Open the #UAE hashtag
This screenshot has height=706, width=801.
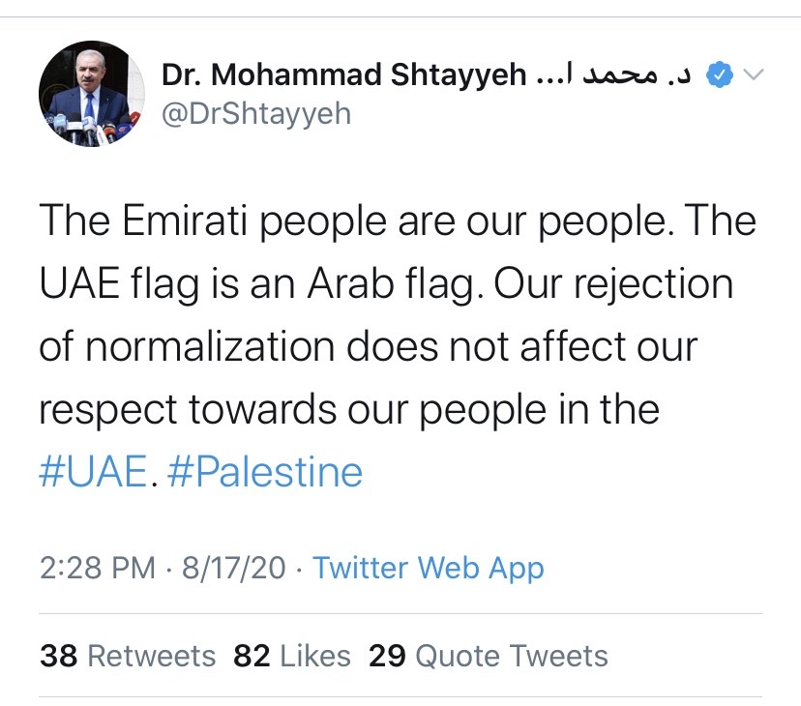click(93, 472)
